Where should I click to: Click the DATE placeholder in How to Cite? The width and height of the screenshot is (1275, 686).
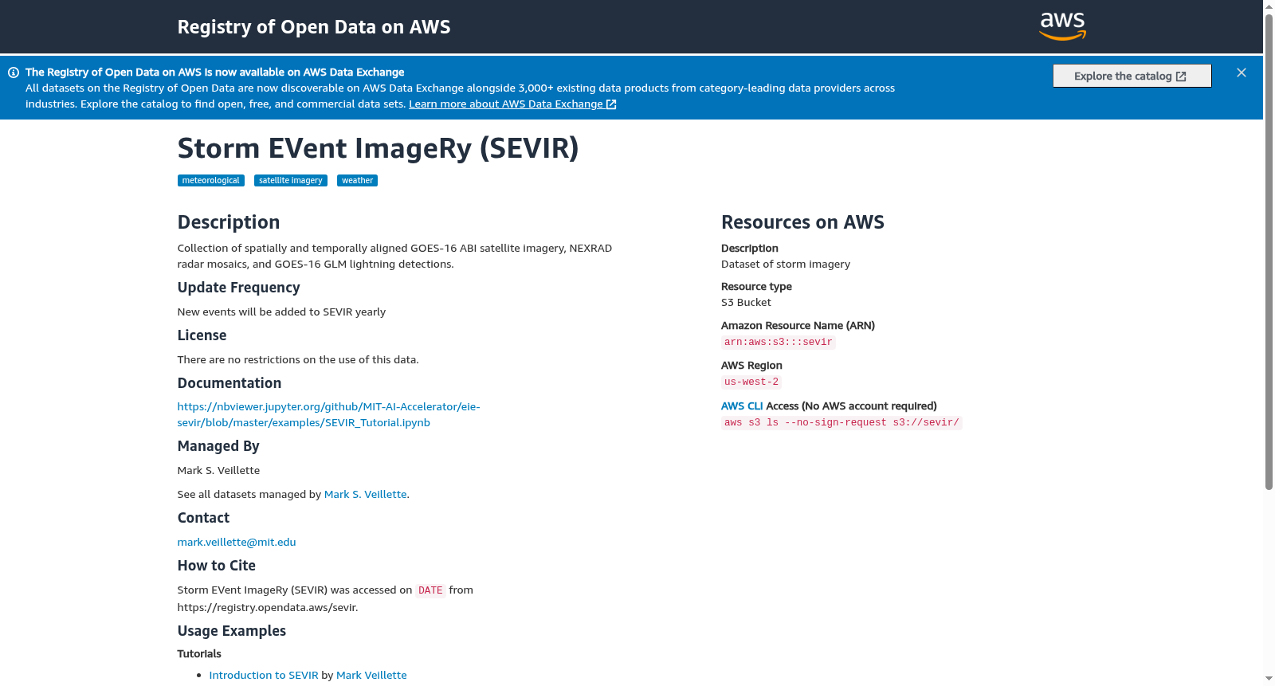pyautogui.click(x=430, y=591)
